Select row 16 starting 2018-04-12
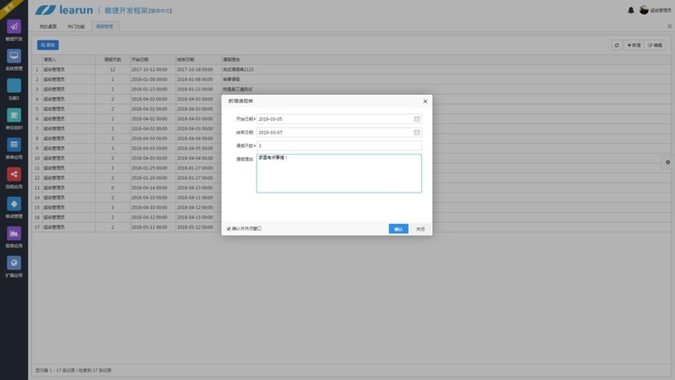The width and height of the screenshot is (675, 380). (x=127, y=217)
